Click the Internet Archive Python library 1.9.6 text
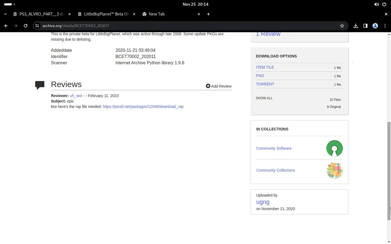 click(150, 63)
